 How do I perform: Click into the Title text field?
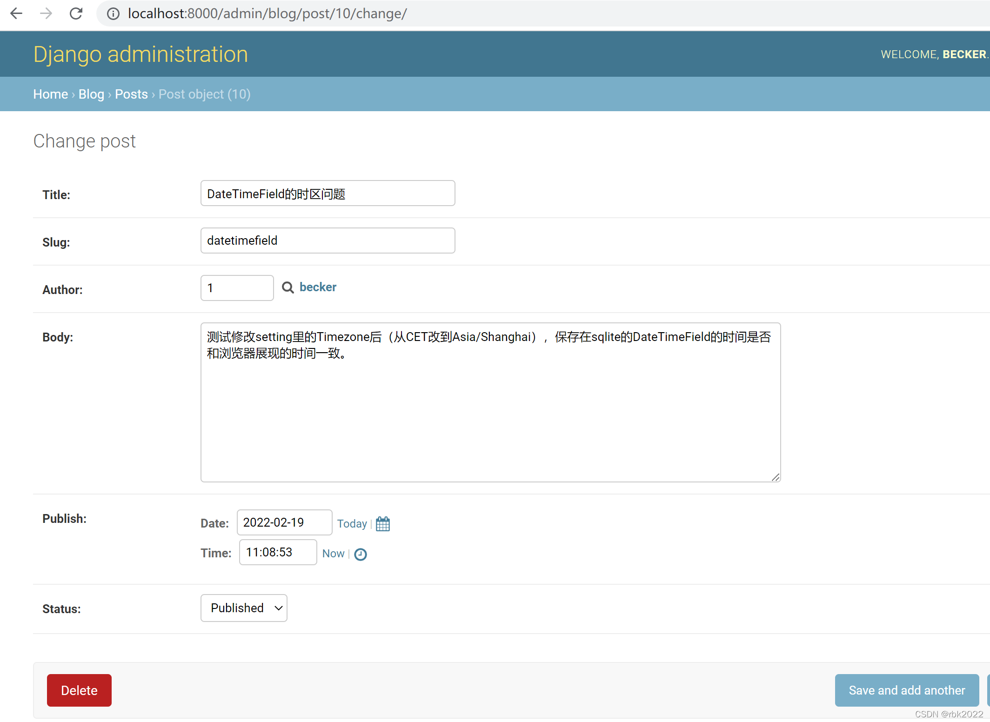click(x=328, y=194)
